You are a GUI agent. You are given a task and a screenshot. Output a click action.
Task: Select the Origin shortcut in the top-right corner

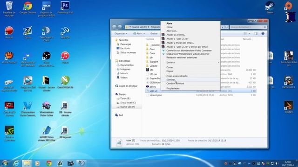[289, 6]
